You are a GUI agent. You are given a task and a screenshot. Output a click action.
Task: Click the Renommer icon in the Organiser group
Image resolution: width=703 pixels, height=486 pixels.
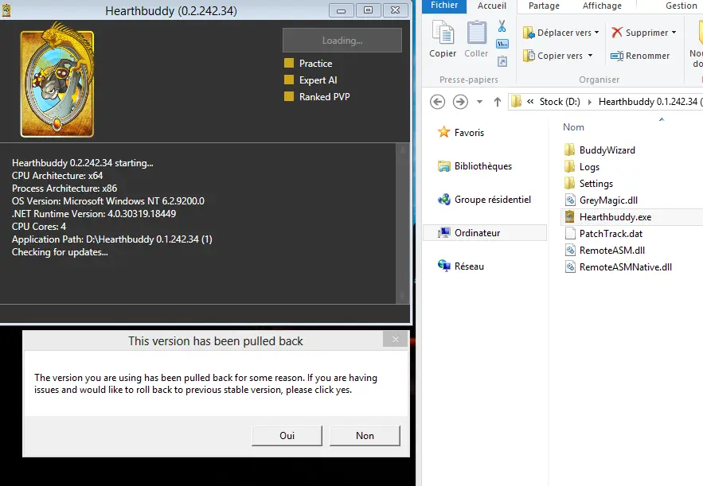coord(617,56)
